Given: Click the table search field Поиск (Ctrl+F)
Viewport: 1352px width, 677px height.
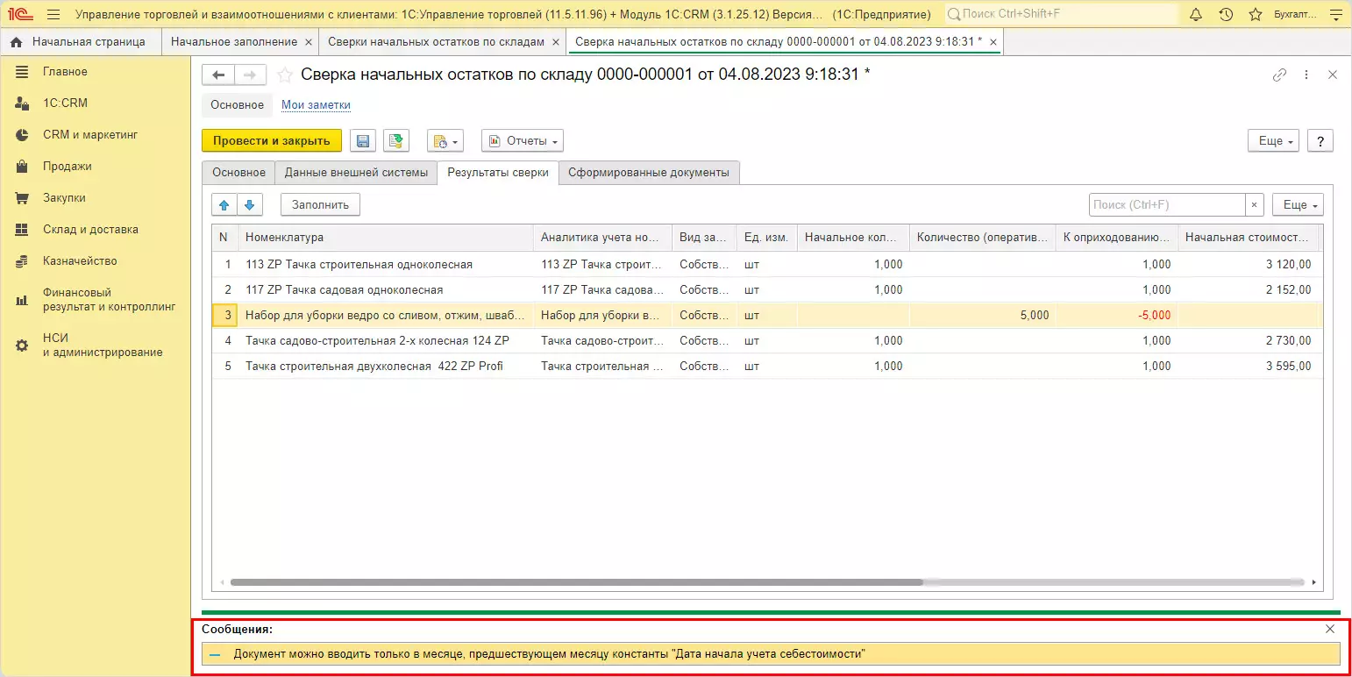Looking at the screenshot, I should coord(1166,205).
